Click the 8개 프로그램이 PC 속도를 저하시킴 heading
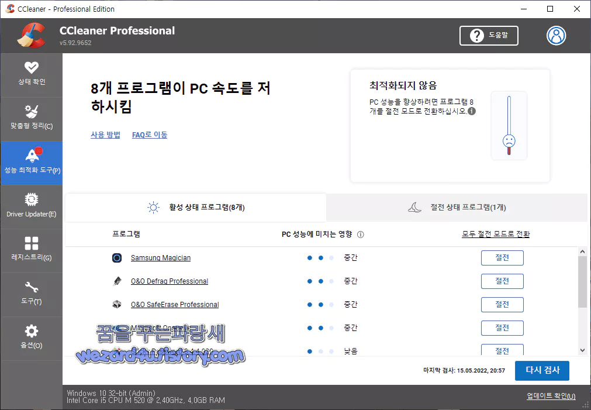The image size is (591, 410). pos(180,97)
